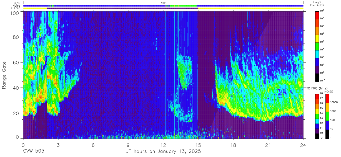Screen dimensions: 341x157
Task: Click the power colorbar label 10^-1
Action: point(322,81)
